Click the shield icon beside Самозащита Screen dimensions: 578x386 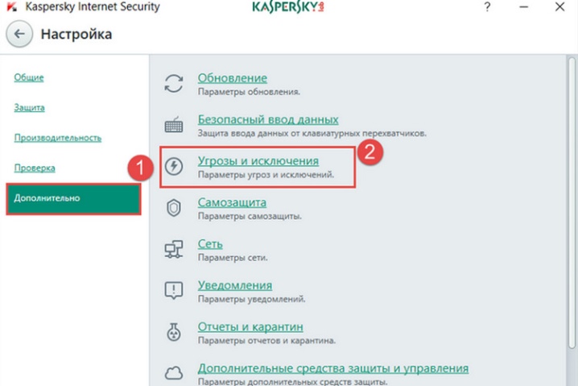[174, 208]
